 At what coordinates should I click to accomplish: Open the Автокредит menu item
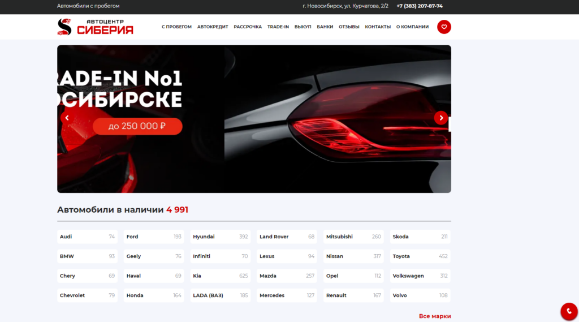(213, 27)
